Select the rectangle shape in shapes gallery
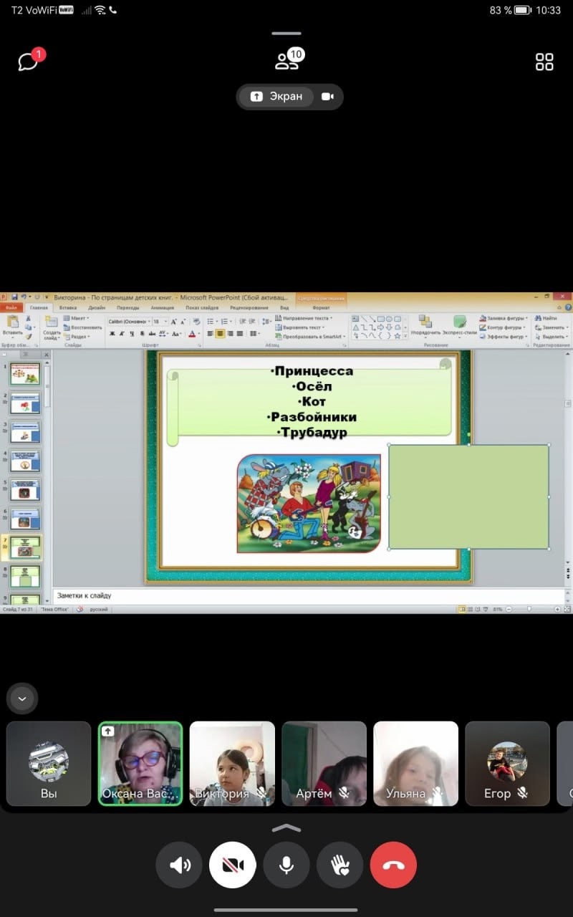Viewport: 573px width, 917px height. pyautogui.click(x=381, y=318)
